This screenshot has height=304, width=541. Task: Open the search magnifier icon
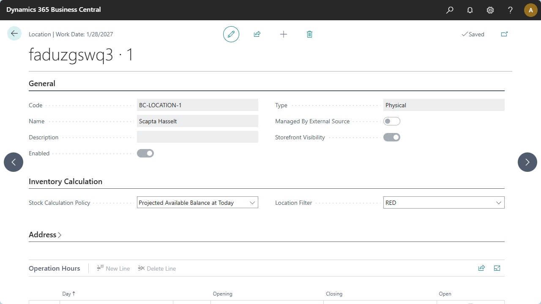(450, 10)
